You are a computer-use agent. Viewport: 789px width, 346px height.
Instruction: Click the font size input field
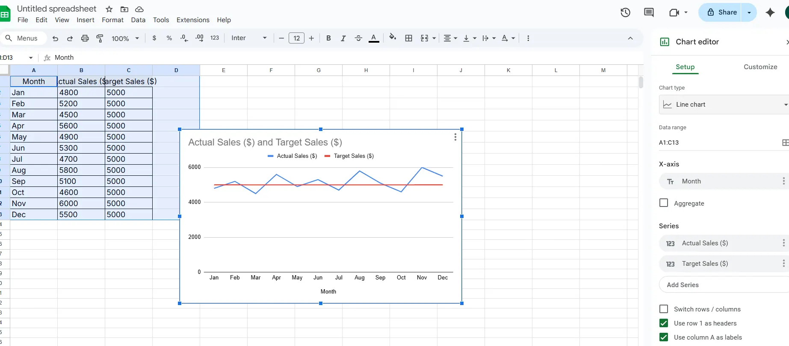pos(296,38)
